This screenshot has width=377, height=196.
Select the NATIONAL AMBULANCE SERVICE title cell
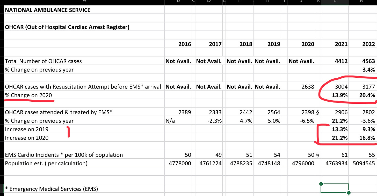[x=48, y=10]
